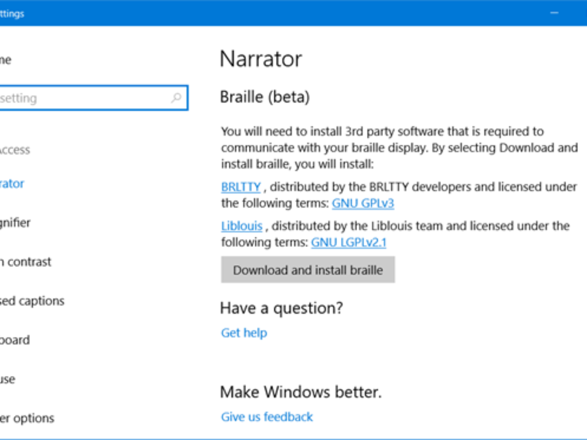Click the Braille (beta) heading
This screenshot has width=587, height=440.
click(265, 97)
